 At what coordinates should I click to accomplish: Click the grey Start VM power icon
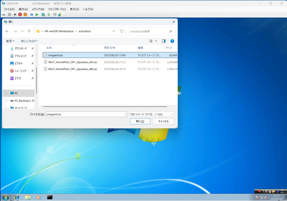10,15
